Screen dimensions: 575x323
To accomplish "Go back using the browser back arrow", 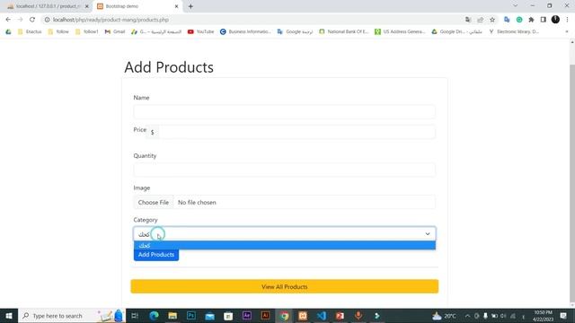I will (8, 20).
